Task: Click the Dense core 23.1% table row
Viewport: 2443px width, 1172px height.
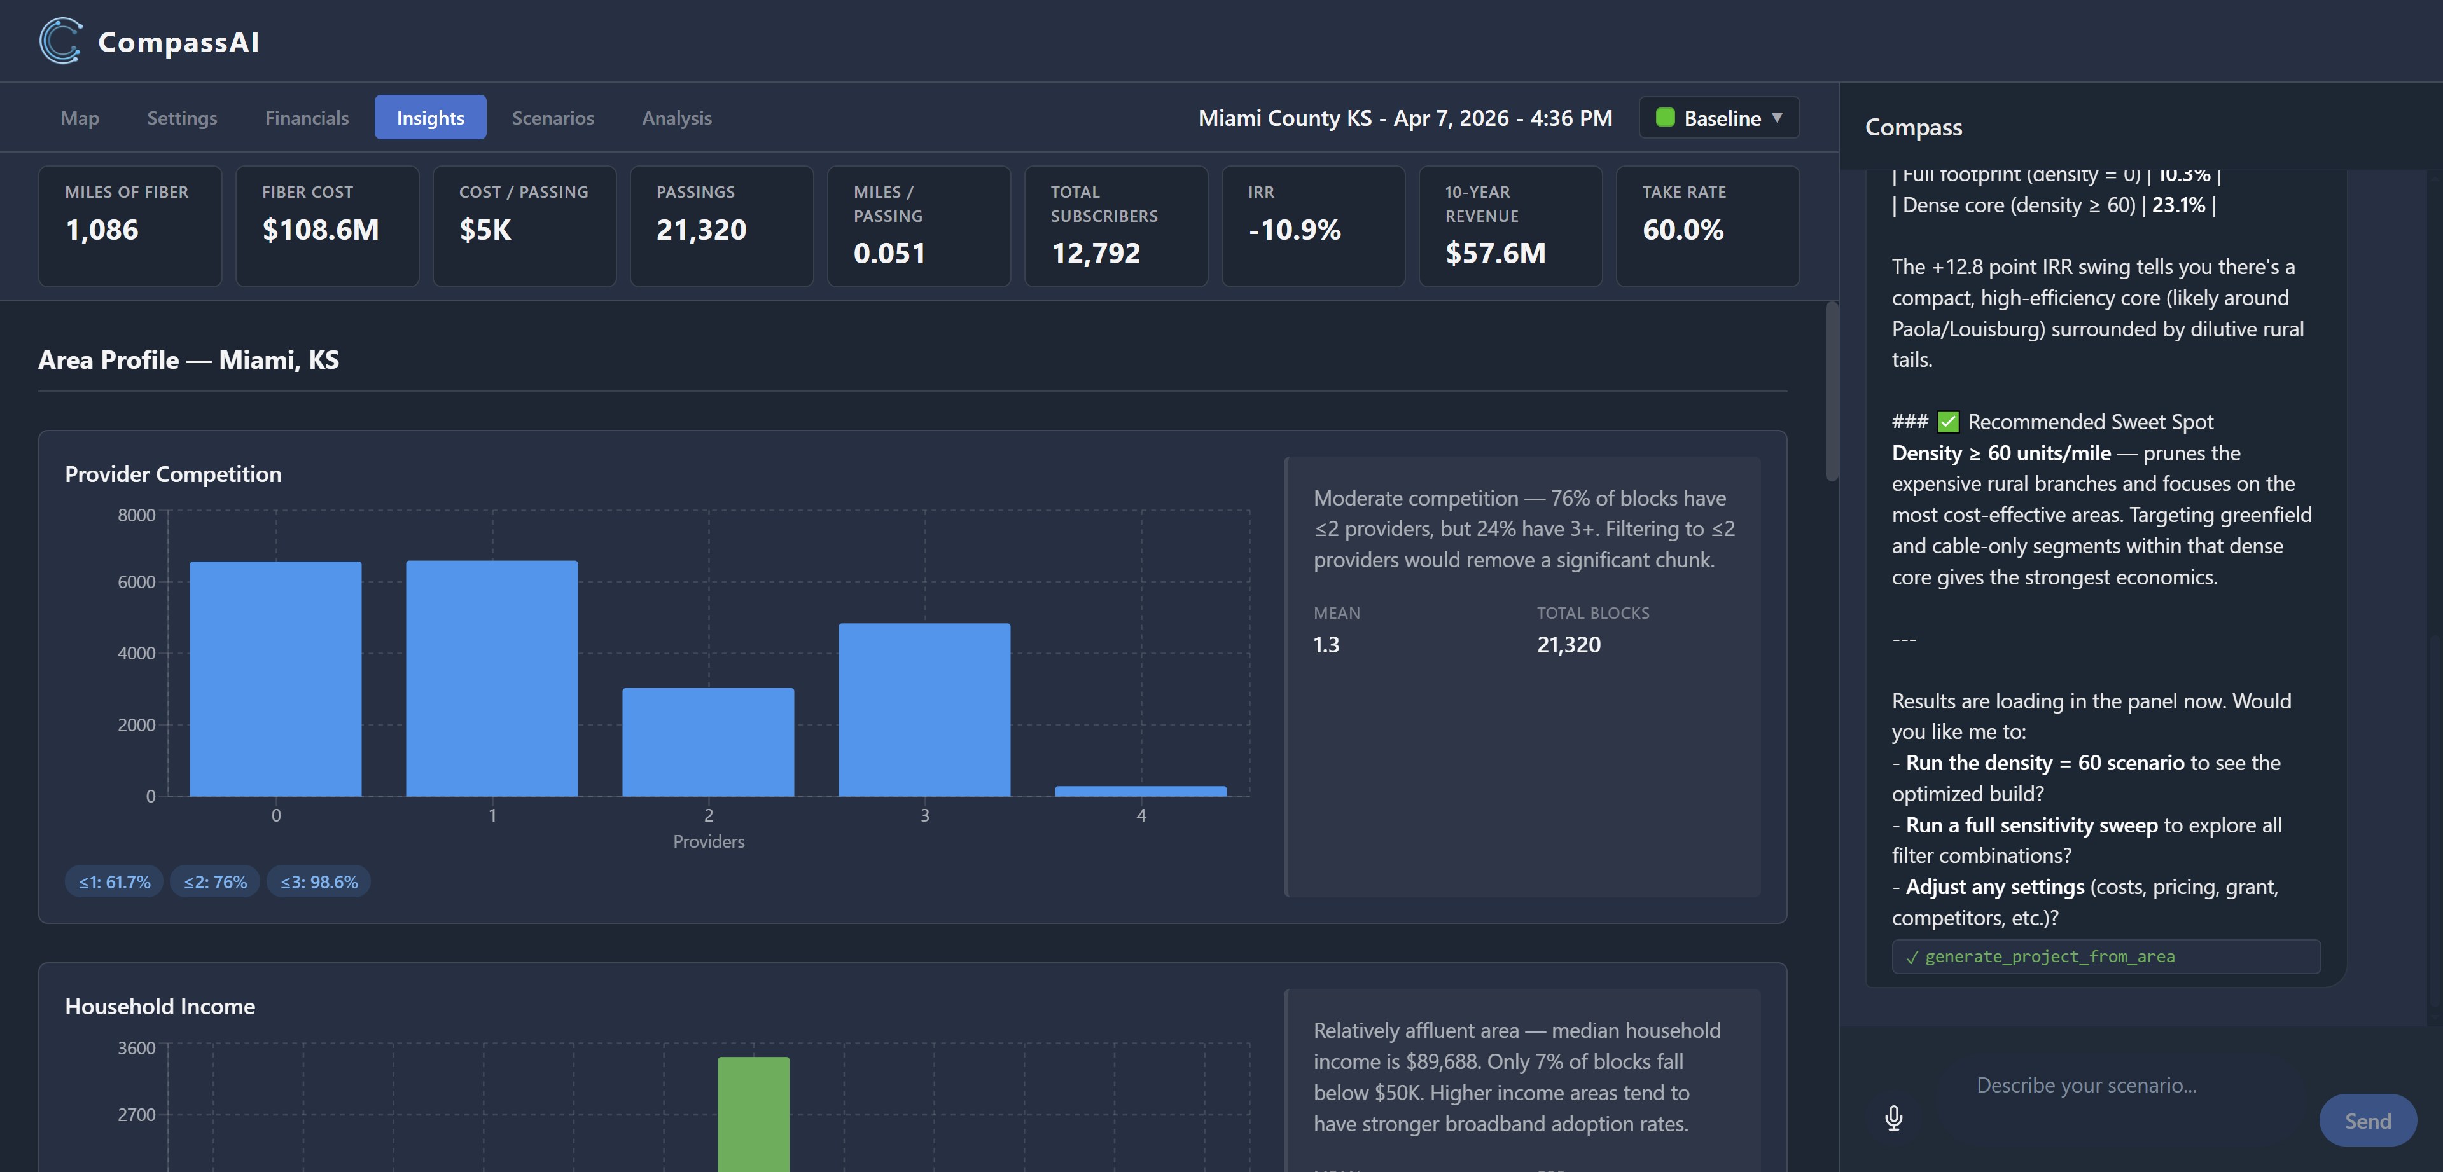Action: pos(2054,206)
